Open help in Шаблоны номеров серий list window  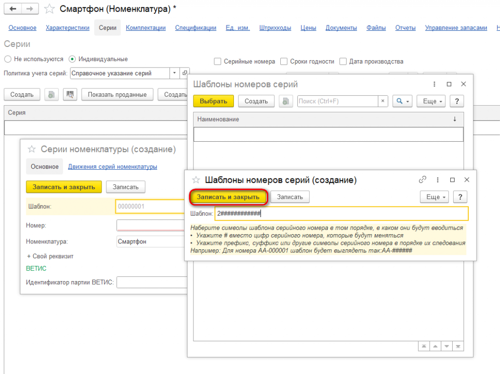tap(457, 101)
